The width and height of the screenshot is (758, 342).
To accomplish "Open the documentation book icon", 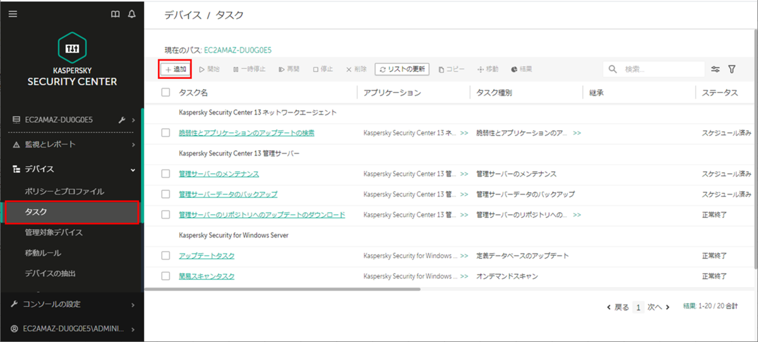I will 116,14.
